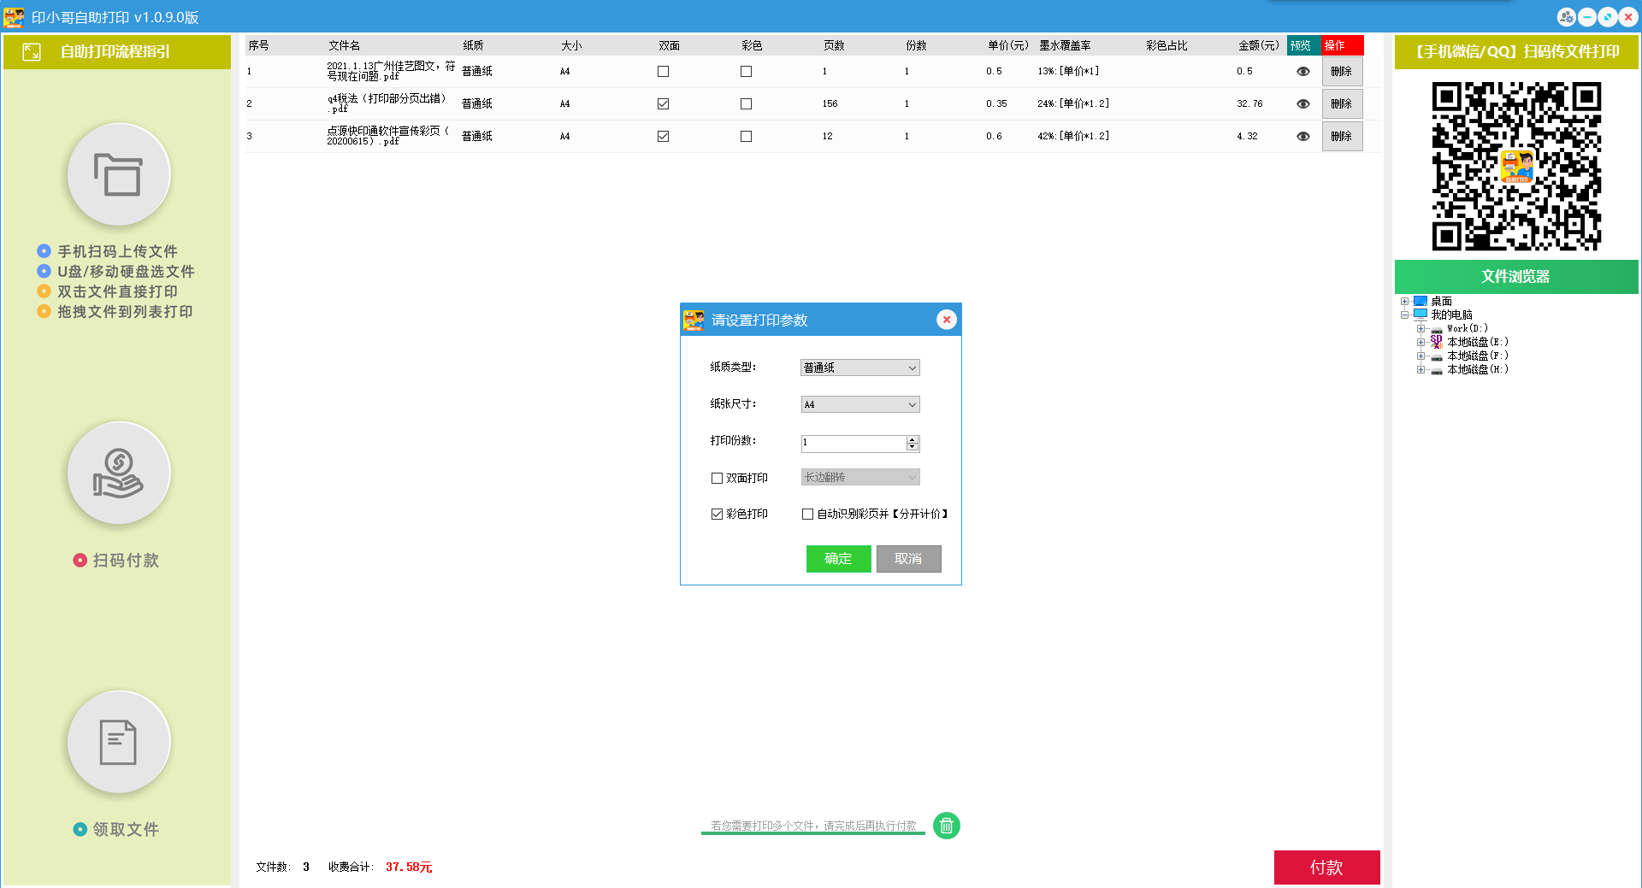Preview the first file with eye icon
The image size is (1642, 888).
tap(1302, 72)
